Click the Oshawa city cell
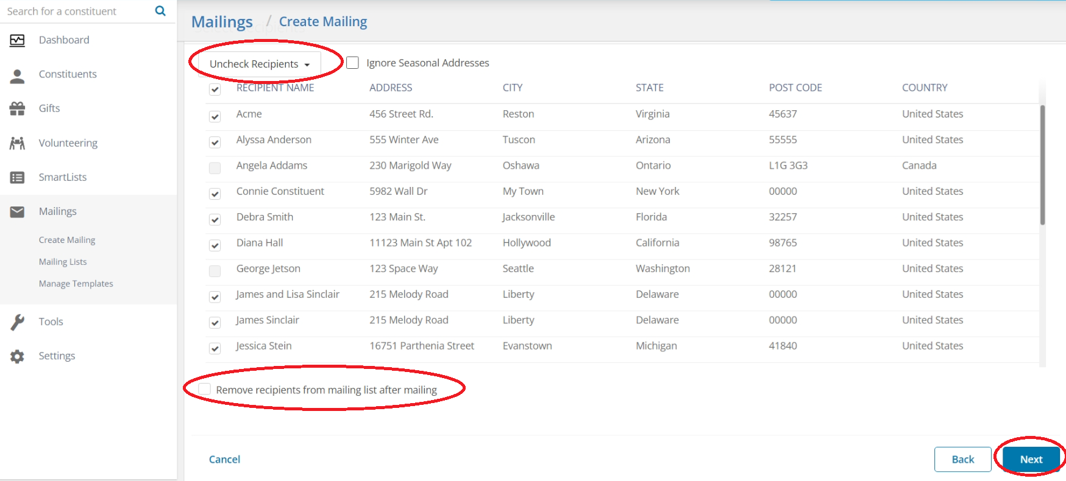 (x=521, y=165)
